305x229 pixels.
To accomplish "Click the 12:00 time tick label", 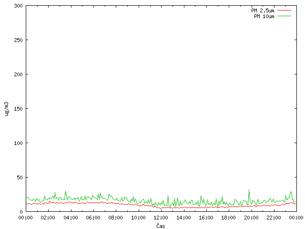I will point(161,218).
